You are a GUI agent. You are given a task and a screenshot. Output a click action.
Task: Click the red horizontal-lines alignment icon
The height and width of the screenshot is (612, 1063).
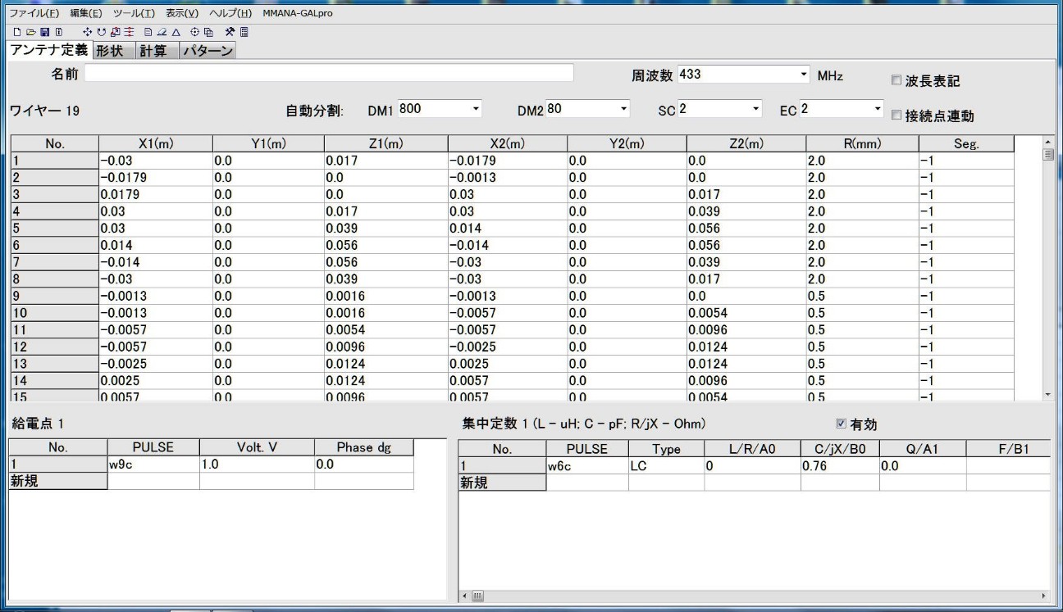[130, 32]
